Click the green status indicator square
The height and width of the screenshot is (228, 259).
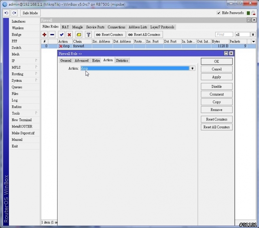click(248, 13)
